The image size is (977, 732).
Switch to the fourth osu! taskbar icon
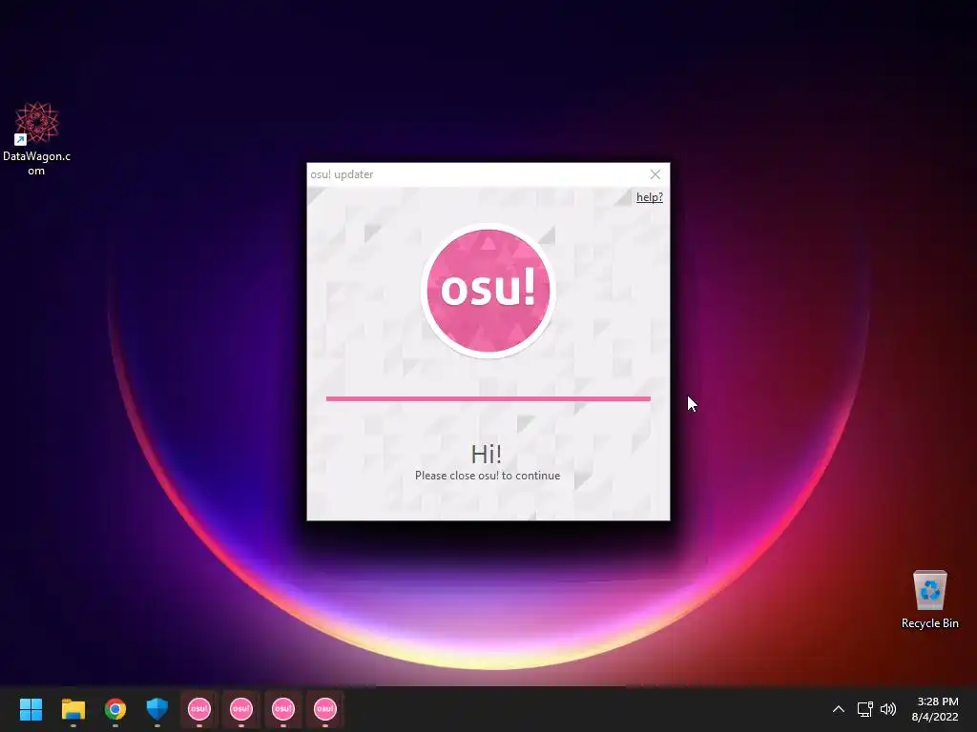(x=324, y=709)
